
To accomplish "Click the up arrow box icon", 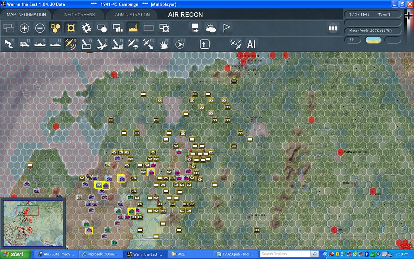I will (204, 44).
